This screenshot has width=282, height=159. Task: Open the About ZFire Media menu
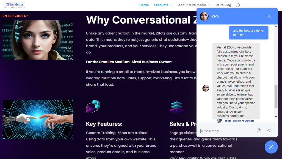(x=192, y=5)
